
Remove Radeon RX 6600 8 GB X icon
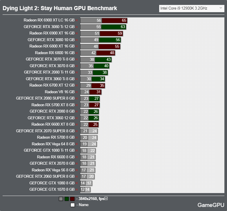(77, 157)
